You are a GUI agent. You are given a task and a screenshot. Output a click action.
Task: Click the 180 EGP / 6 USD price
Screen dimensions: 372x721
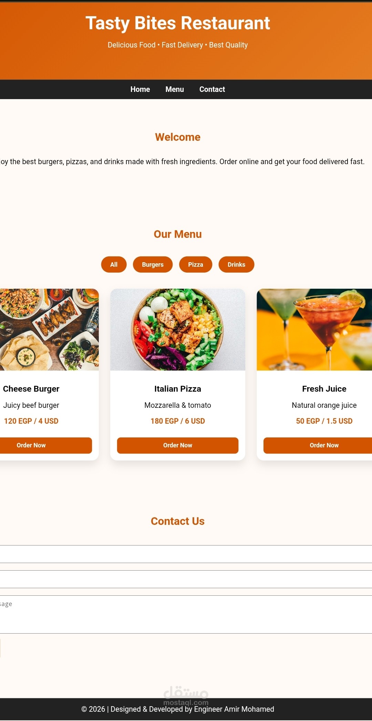pyautogui.click(x=178, y=421)
